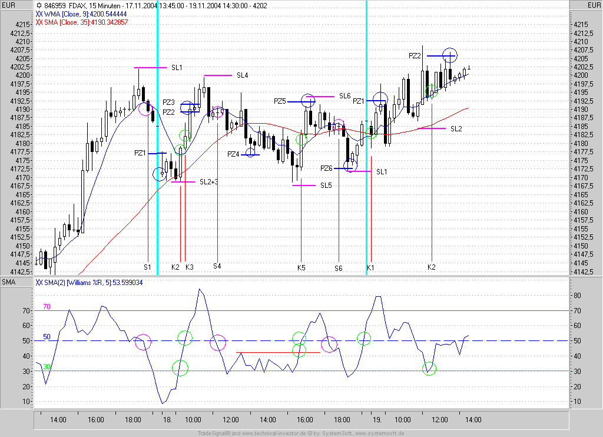Click the "SL2+3" stop-loss label

click(x=208, y=182)
